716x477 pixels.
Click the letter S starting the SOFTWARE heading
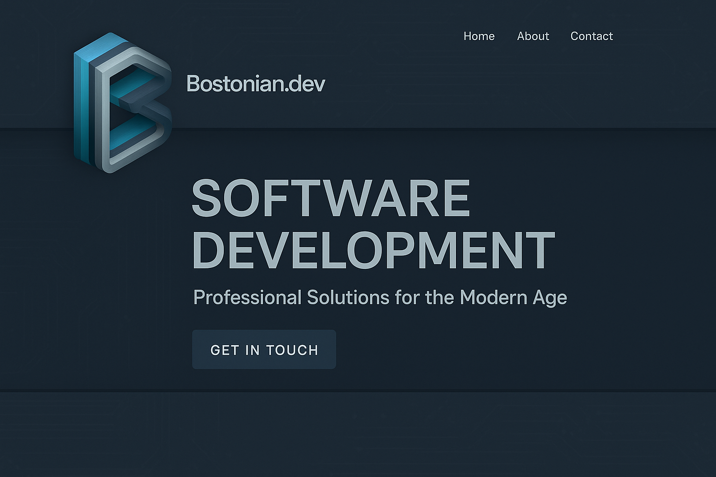[206, 198]
